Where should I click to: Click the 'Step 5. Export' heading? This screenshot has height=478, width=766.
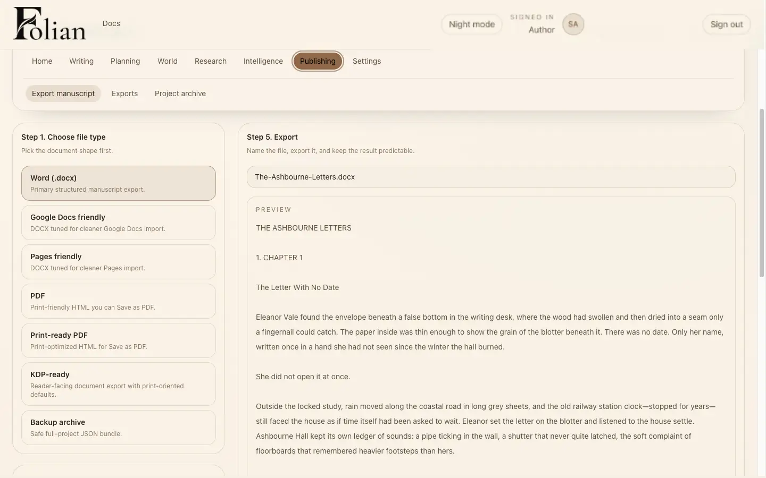(272, 137)
